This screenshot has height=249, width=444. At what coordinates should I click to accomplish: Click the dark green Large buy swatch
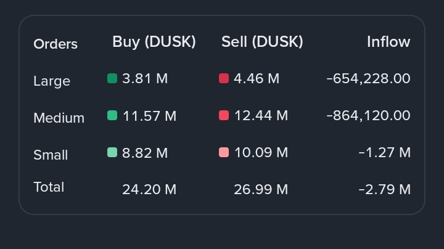click(112, 78)
